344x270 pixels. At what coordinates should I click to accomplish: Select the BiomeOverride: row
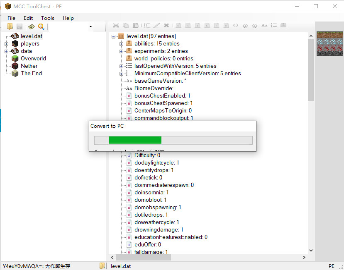(154, 88)
